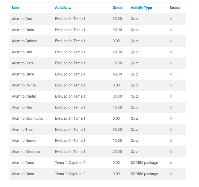The image size is (199, 187).
Task: Tick the checkbox for Alumno Nueve
Action: (171, 141)
